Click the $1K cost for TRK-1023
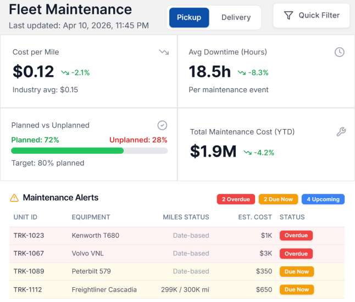Viewport: 355px width, 302px height. (x=266, y=236)
